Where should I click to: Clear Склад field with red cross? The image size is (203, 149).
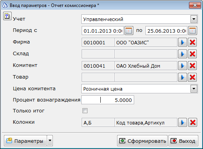pos(192,54)
